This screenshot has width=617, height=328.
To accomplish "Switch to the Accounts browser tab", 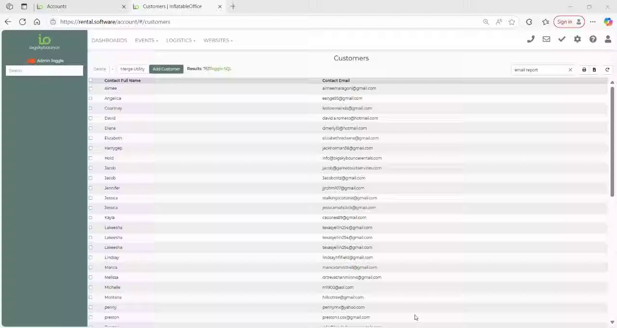I will 80,6.
